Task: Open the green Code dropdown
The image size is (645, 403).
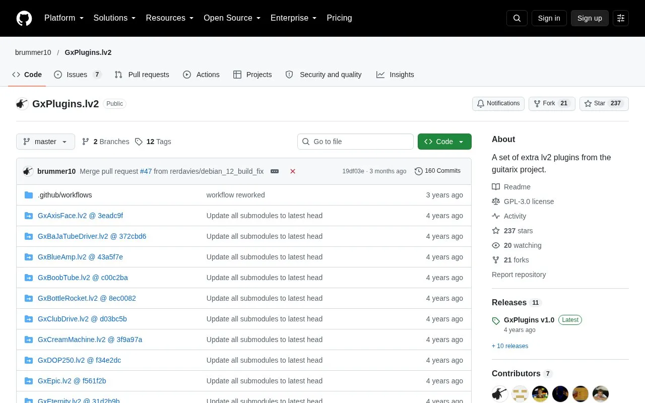Action: click(x=444, y=142)
